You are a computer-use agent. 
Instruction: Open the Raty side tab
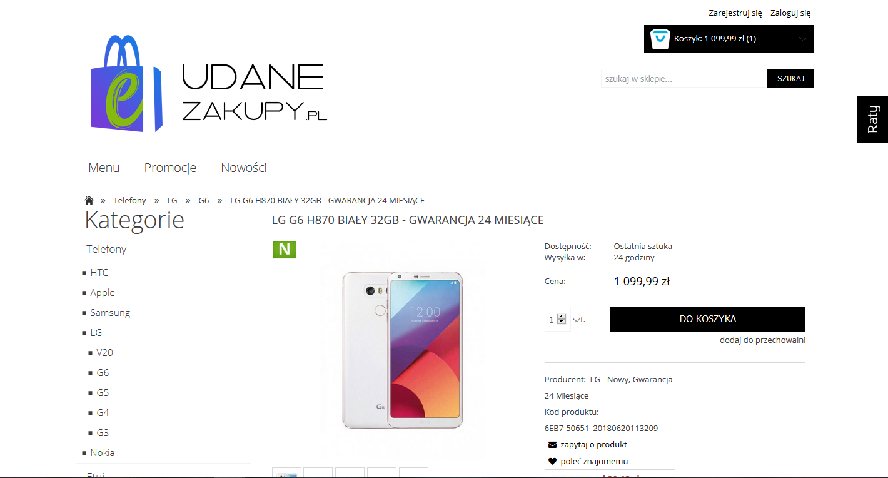point(872,119)
